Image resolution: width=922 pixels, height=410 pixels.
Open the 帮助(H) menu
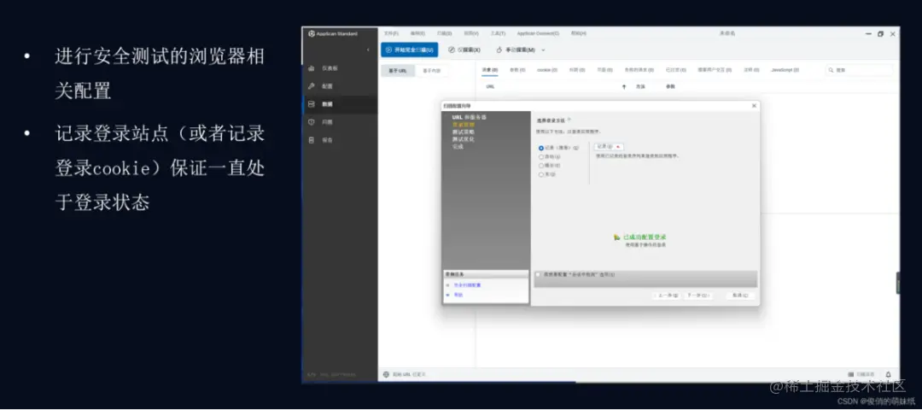pyautogui.click(x=579, y=33)
